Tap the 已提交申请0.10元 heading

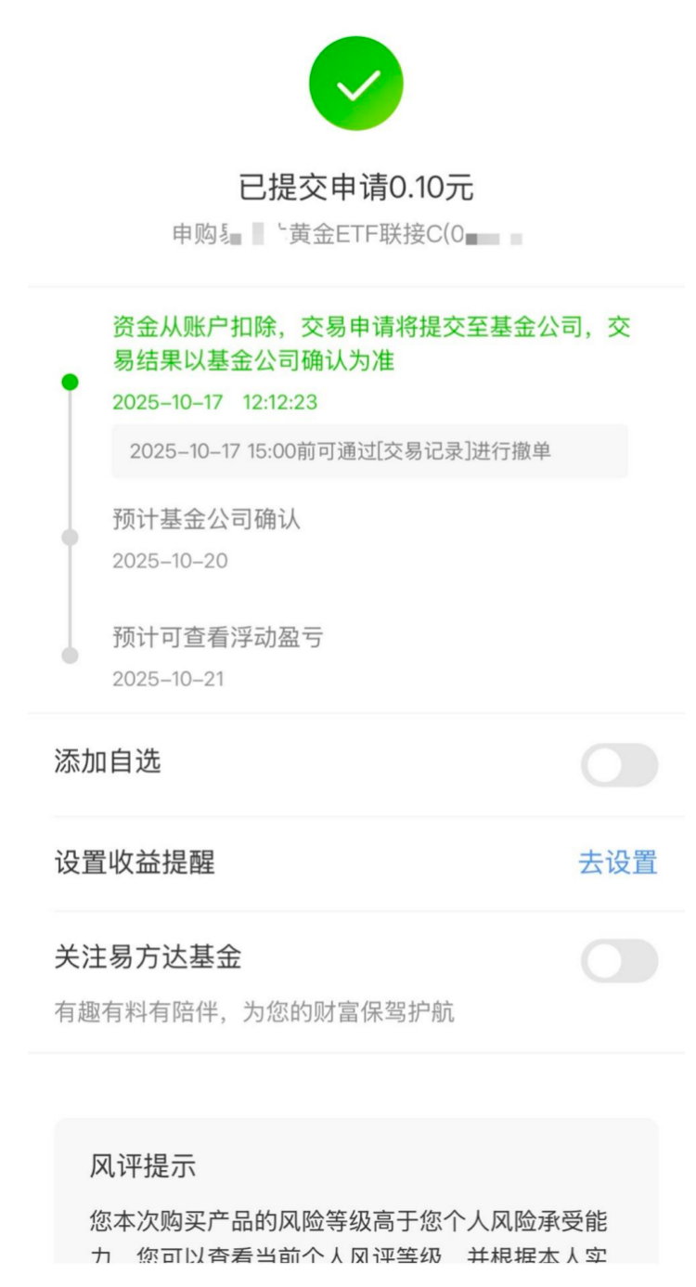pyautogui.click(x=356, y=188)
